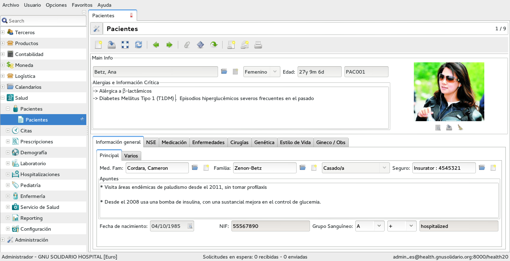Open the attachments paperclip icon
The image size is (510, 261).
click(x=187, y=45)
